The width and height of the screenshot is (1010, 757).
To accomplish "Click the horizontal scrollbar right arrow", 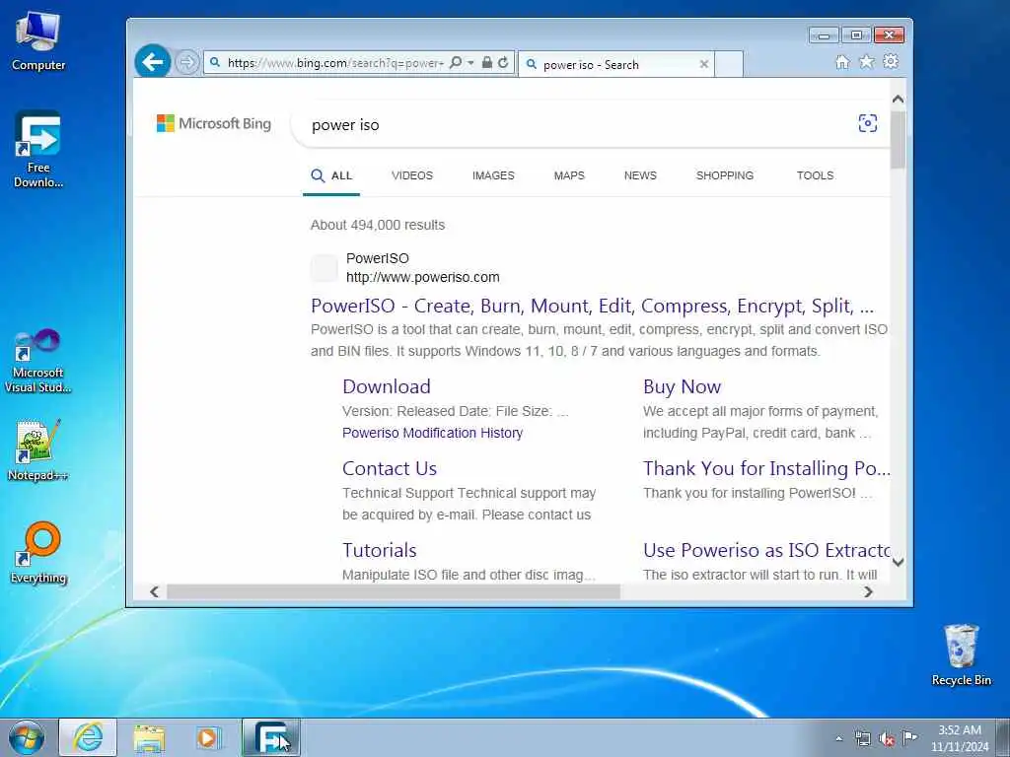I will [x=868, y=591].
